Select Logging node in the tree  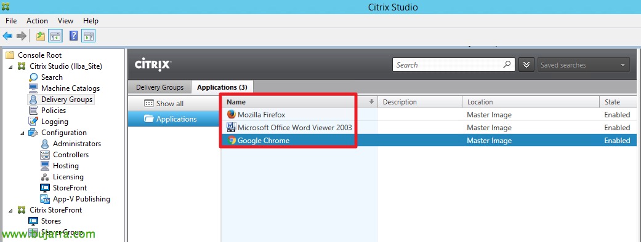(55, 121)
